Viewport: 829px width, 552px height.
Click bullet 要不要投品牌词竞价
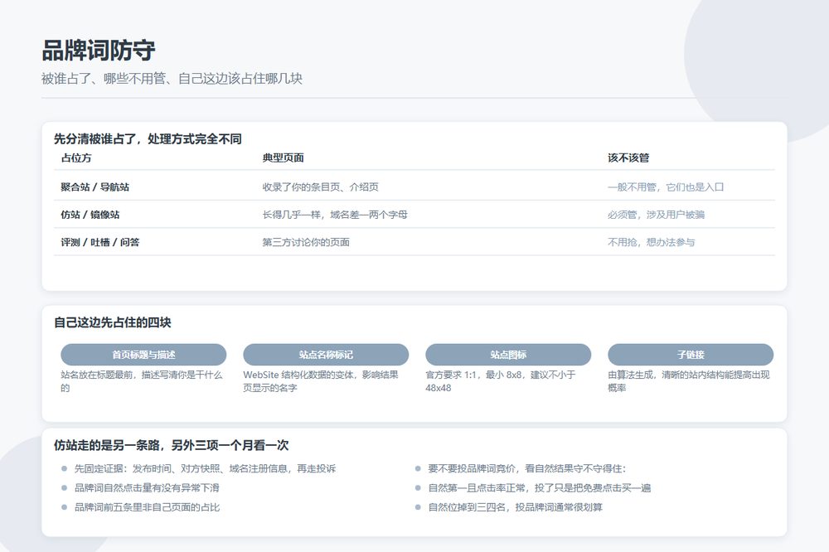click(527, 468)
